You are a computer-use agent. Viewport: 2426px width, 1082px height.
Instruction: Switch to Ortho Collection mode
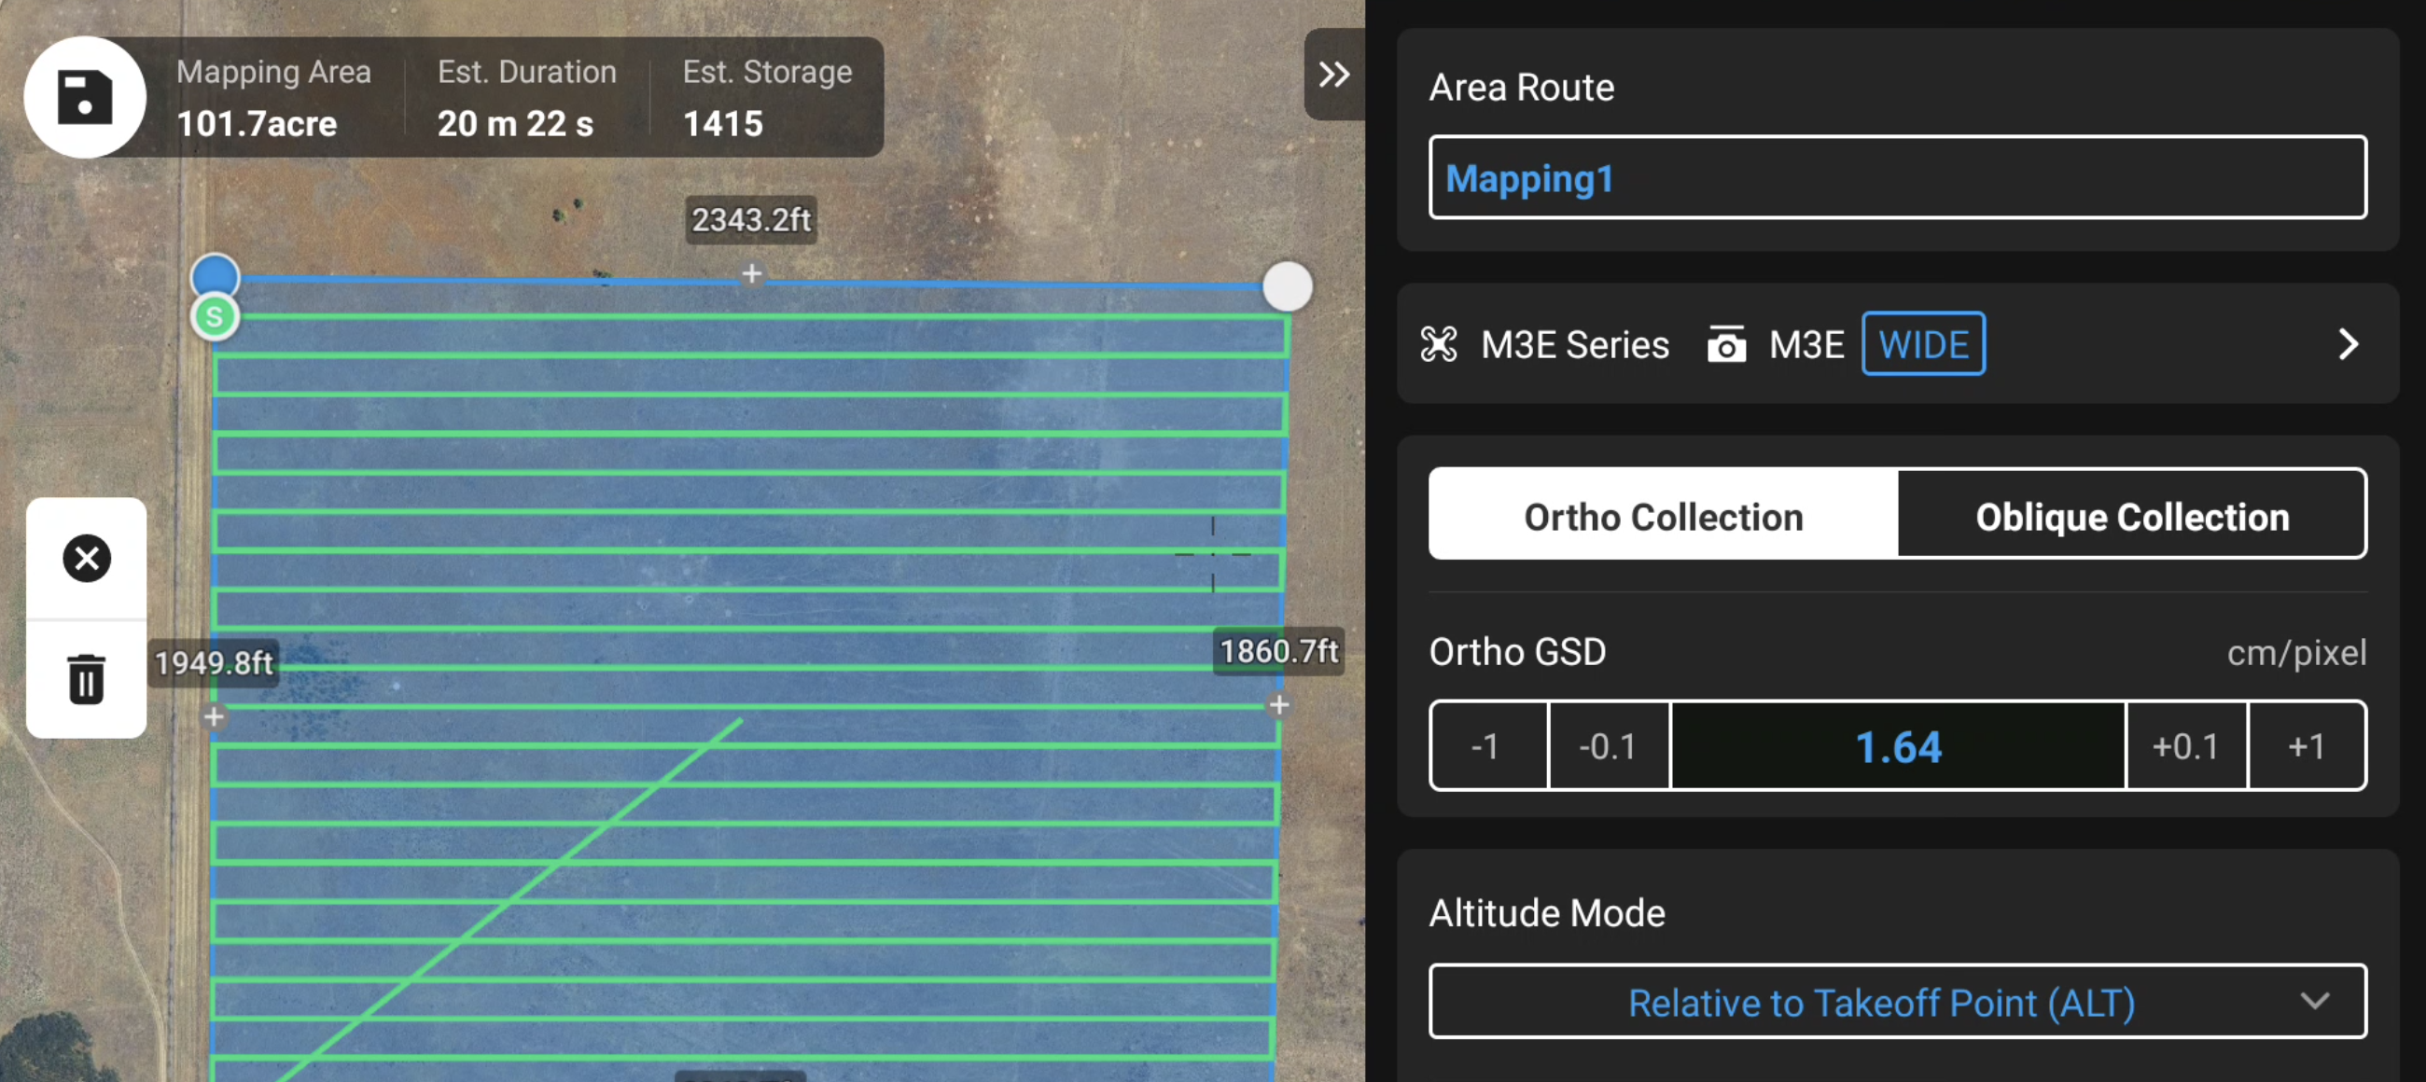[1662, 516]
